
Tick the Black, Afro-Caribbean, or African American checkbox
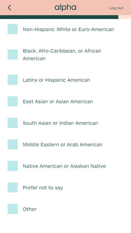(13, 54)
